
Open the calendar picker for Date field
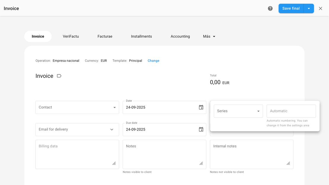pyautogui.click(x=201, y=107)
